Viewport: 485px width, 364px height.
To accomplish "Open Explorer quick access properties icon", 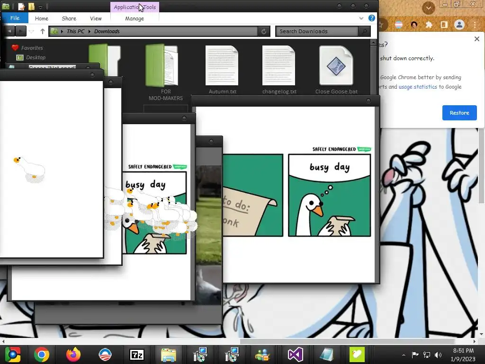I will pos(21,7).
